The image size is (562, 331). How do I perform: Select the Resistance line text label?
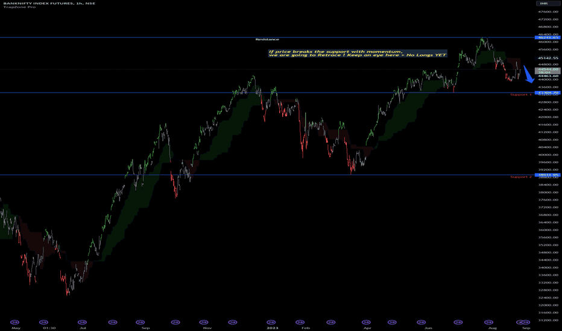[267, 39]
